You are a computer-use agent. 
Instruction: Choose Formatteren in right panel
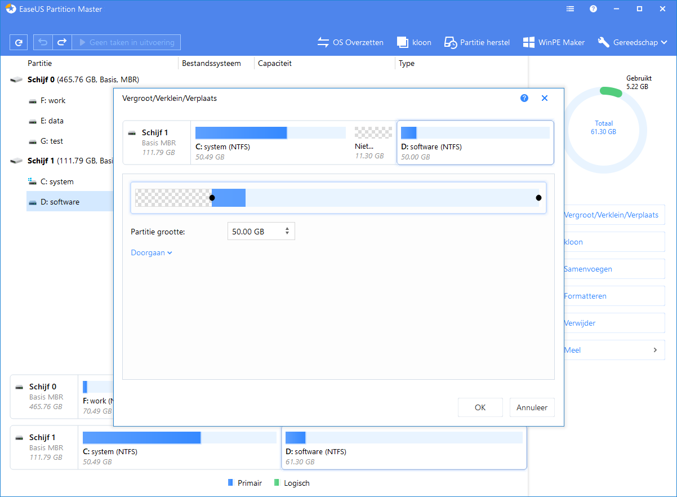click(x=614, y=296)
